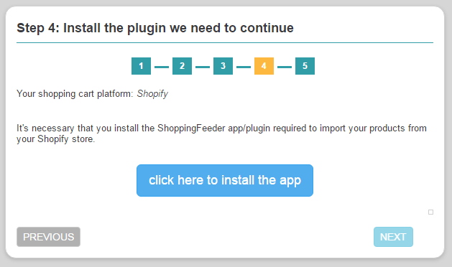The height and width of the screenshot is (267, 452).
Task: Click here to install the app
Action: pos(225,181)
